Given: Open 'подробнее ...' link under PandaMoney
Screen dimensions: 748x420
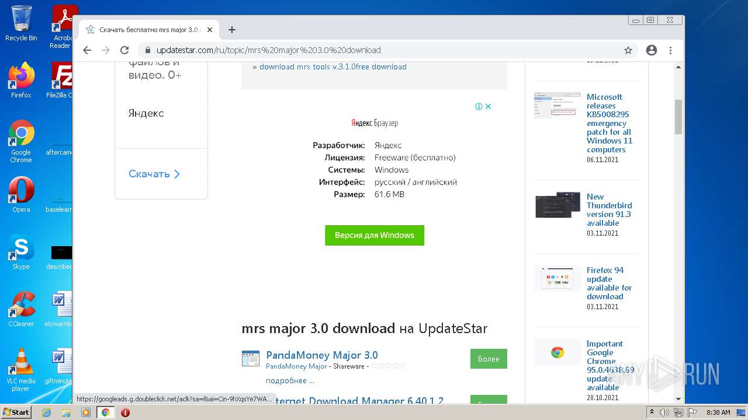Looking at the screenshot, I should click(x=290, y=380).
